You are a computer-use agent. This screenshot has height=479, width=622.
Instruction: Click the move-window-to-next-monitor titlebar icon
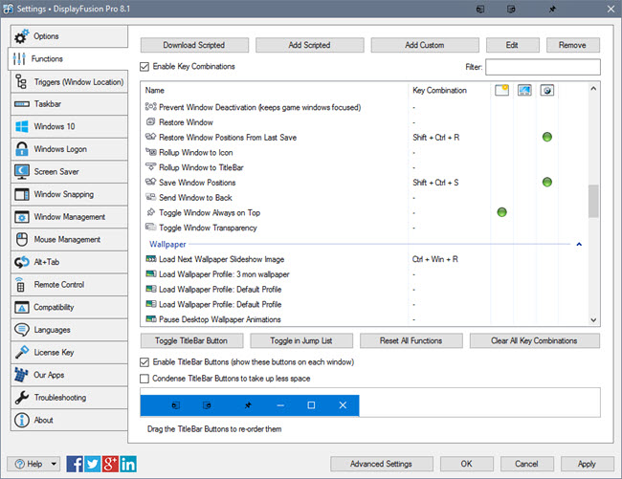[480, 10]
